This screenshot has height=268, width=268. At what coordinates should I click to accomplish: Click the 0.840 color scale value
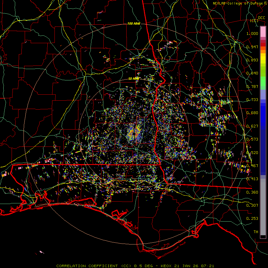pyautogui.click(x=252, y=73)
